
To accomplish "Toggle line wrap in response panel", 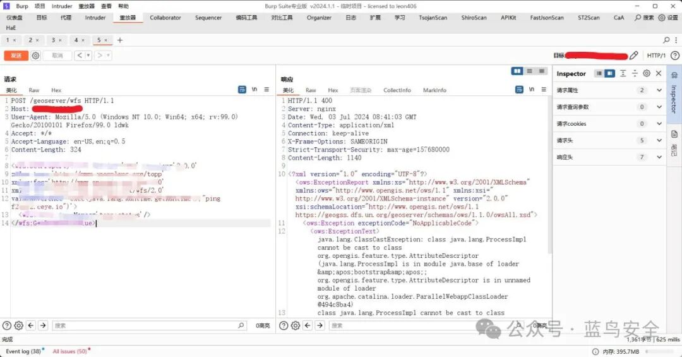I will click(x=519, y=89).
